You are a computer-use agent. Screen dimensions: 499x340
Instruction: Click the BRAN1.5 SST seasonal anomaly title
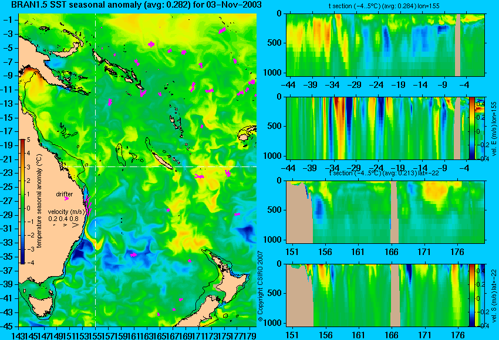pos(136,5)
